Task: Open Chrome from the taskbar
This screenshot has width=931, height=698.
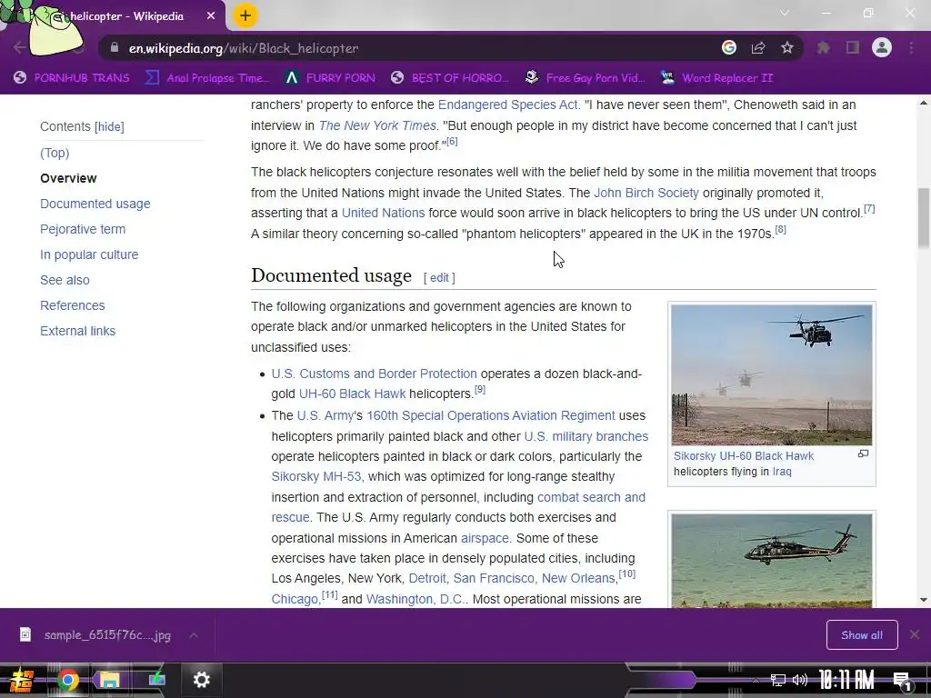Action: point(67,680)
